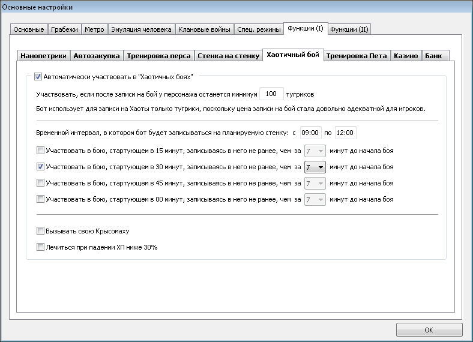Enable the 15 minutes battle checkbox

[x=40, y=150]
